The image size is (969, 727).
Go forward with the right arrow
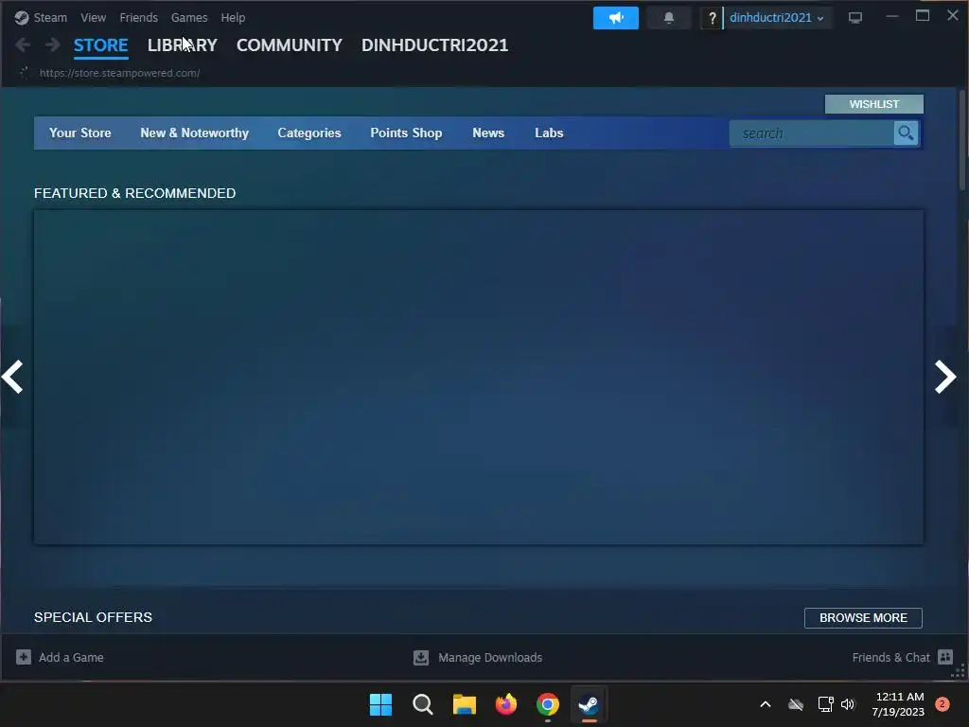tap(53, 44)
